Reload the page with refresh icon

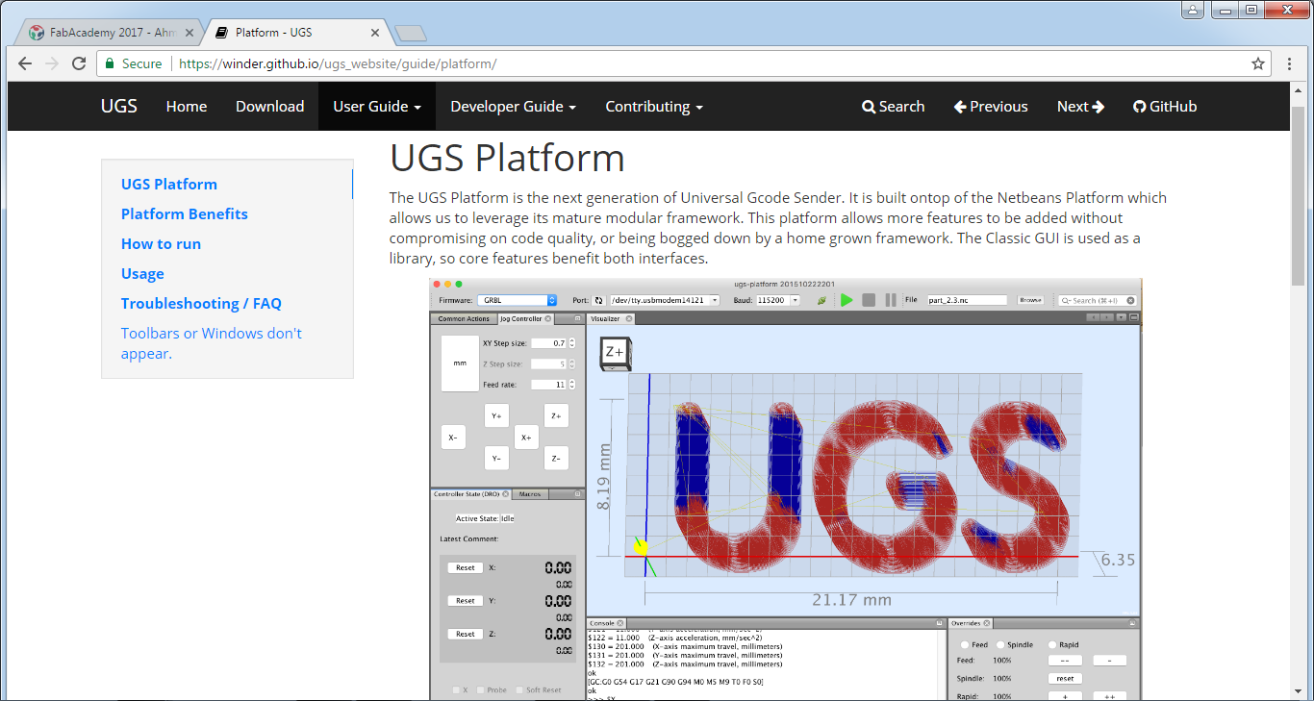click(x=79, y=63)
